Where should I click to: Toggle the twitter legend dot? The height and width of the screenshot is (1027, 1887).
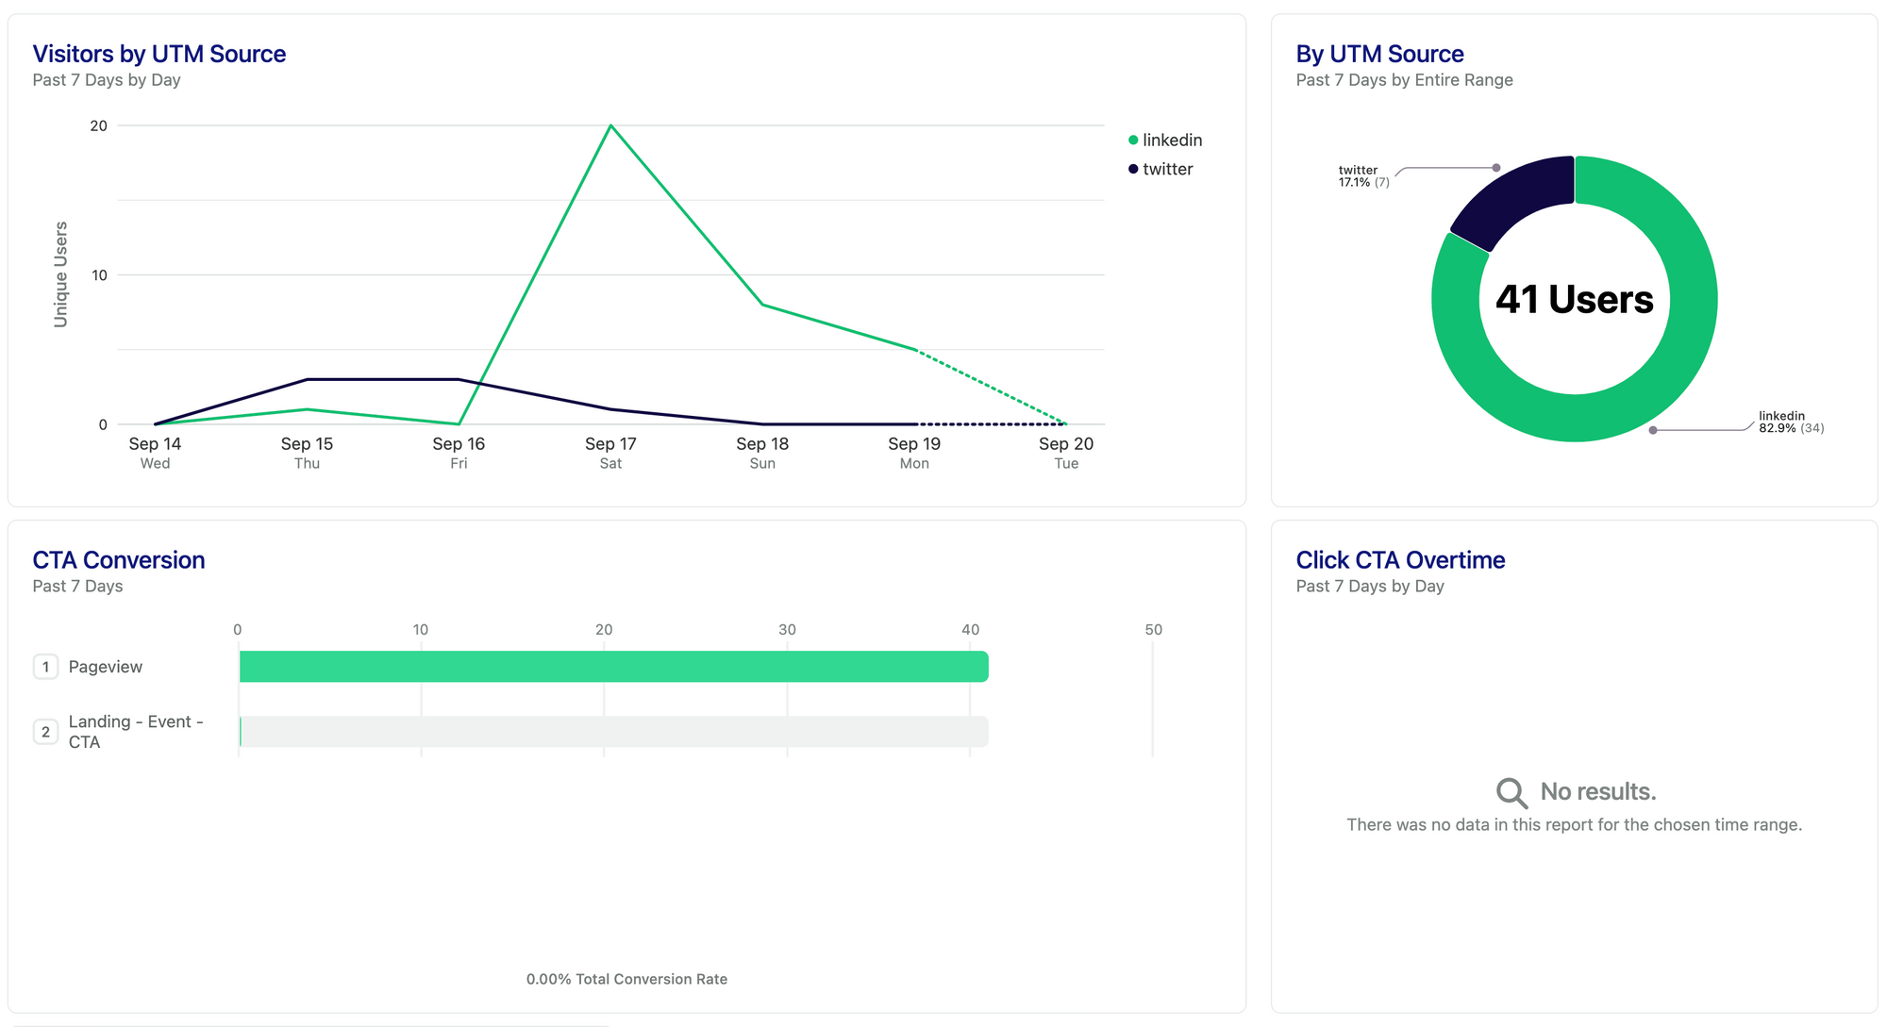point(1133,170)
